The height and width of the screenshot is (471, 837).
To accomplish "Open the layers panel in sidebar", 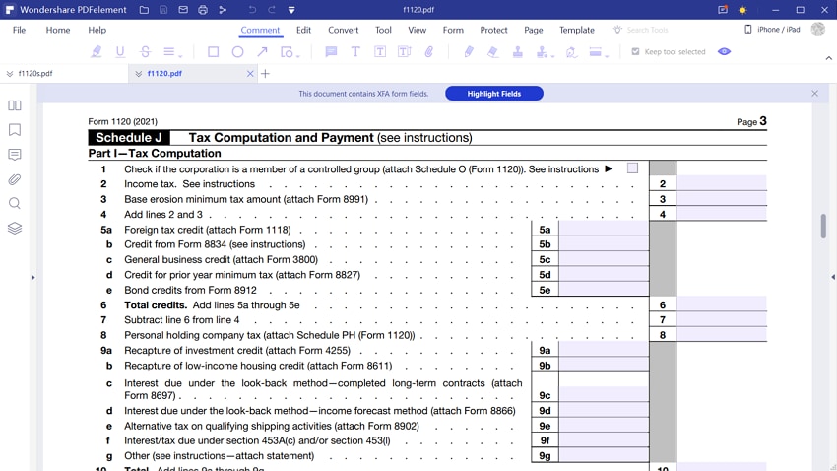I will point(15,228).
